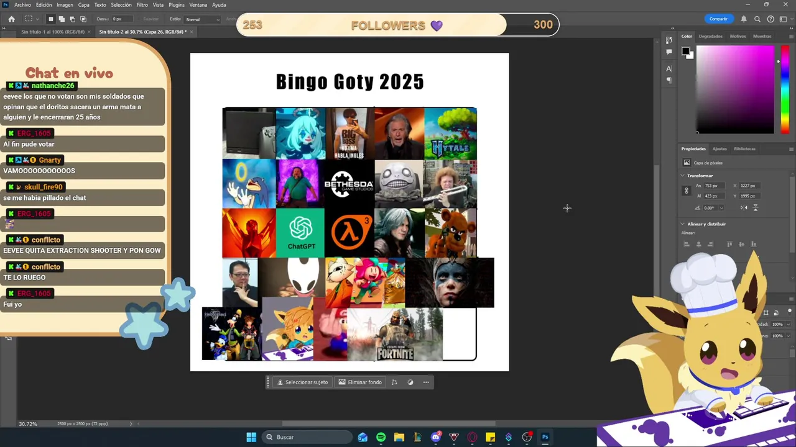
Task: Click Seleccionar sujeto in contextual bar
Action: pos(303,382)
